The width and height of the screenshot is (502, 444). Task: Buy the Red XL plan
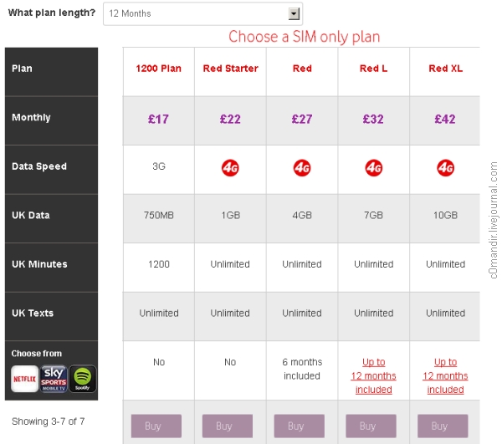tap(443, 426)
